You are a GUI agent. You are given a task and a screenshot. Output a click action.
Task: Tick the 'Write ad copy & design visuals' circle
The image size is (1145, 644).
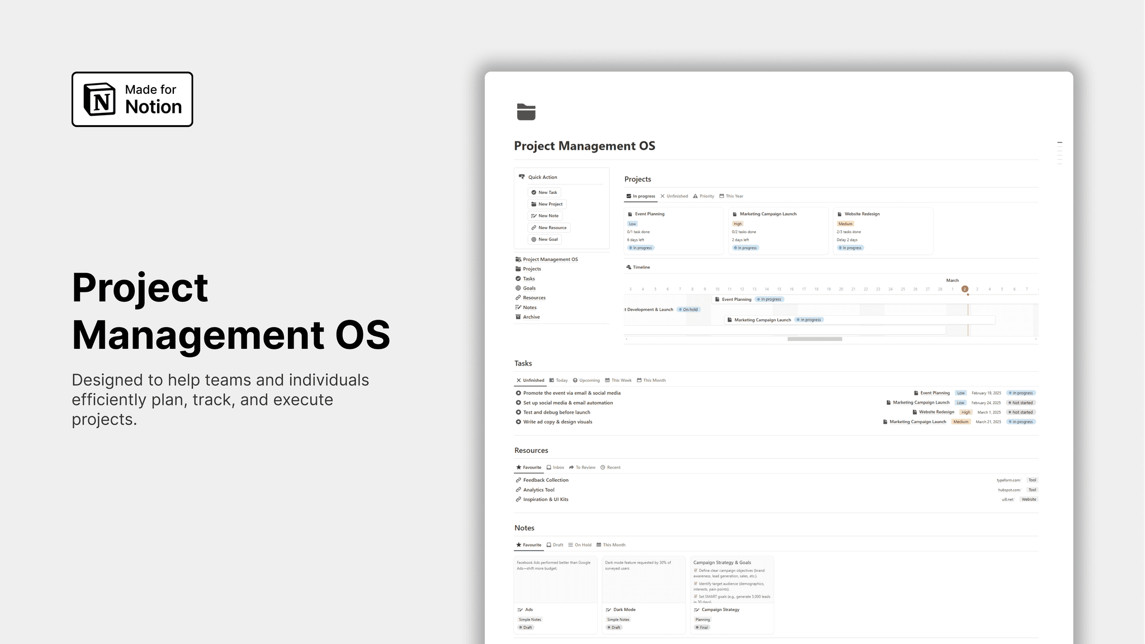pos(518,422)
